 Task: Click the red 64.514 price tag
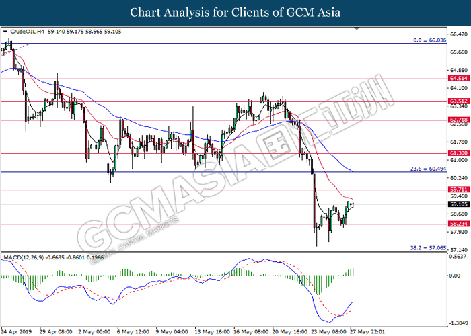457,79
